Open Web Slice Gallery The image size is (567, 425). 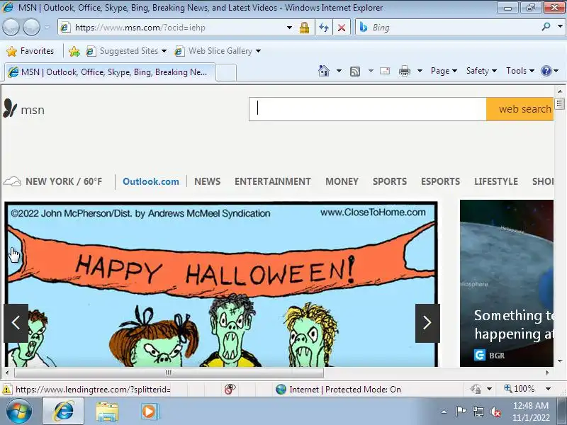pyautogui.click(x=218, y=51)
